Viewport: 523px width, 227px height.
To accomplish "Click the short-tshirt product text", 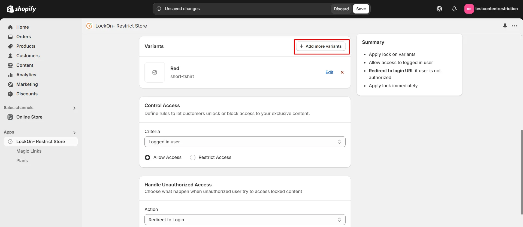I will tap(182, 76).
